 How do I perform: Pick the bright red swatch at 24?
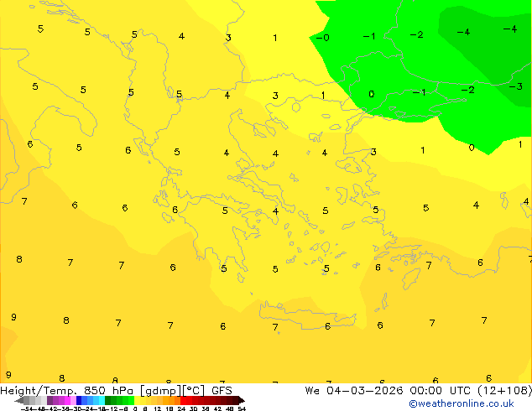point(183,401)
